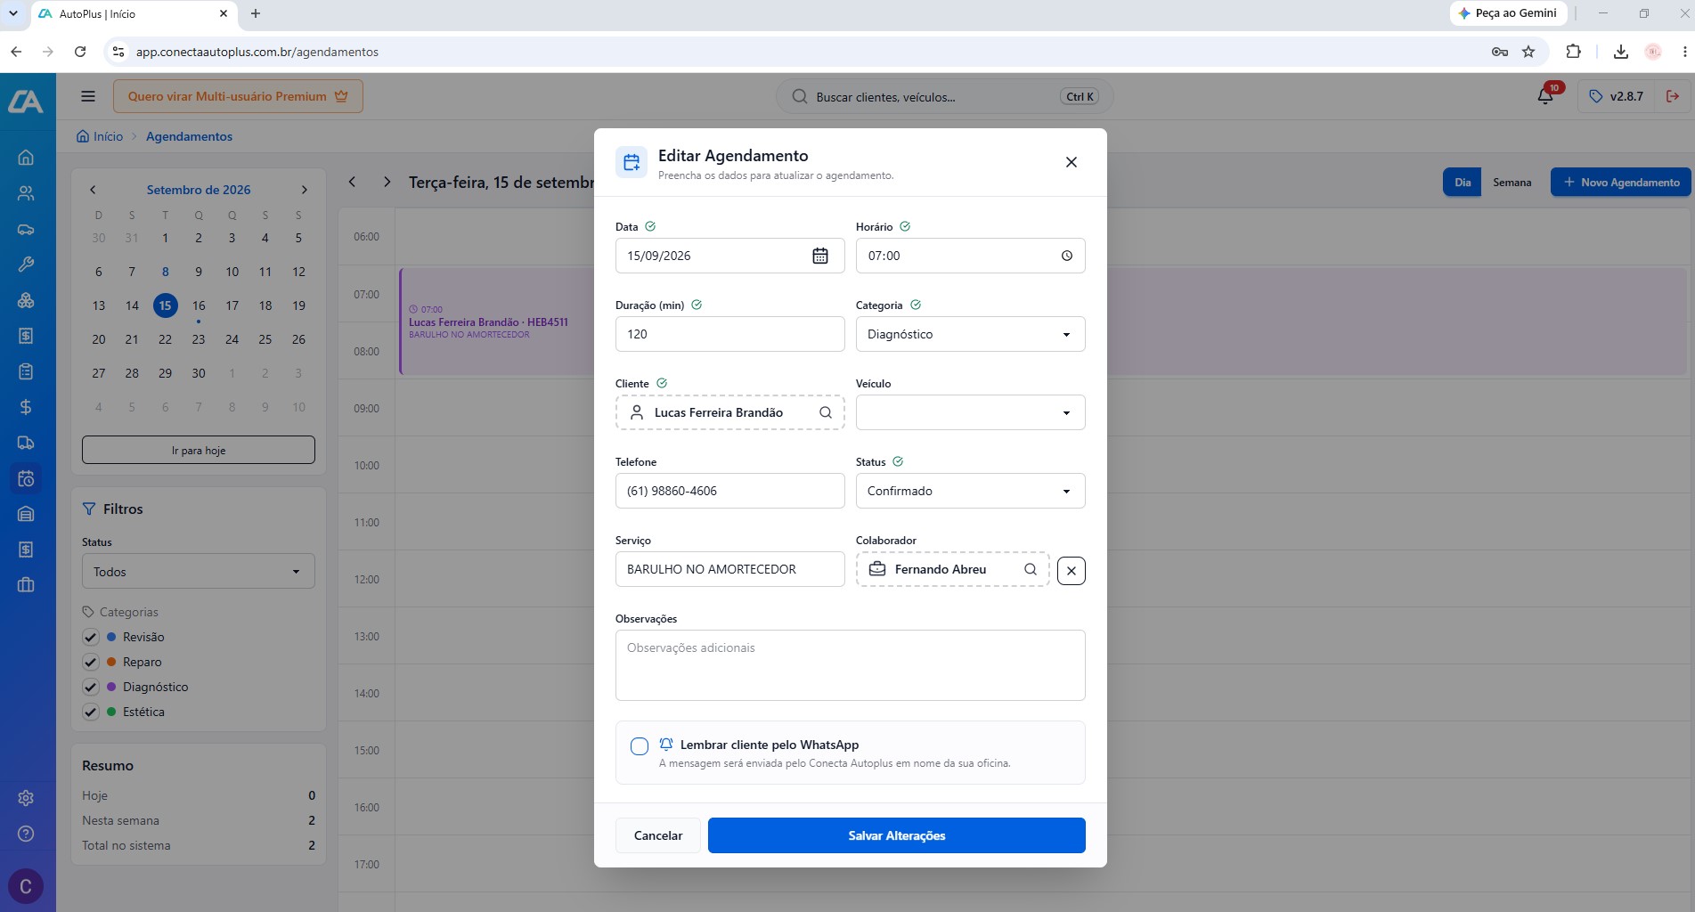Open the Categoria dropdown showing Diagnóstico

pos(970,334)
